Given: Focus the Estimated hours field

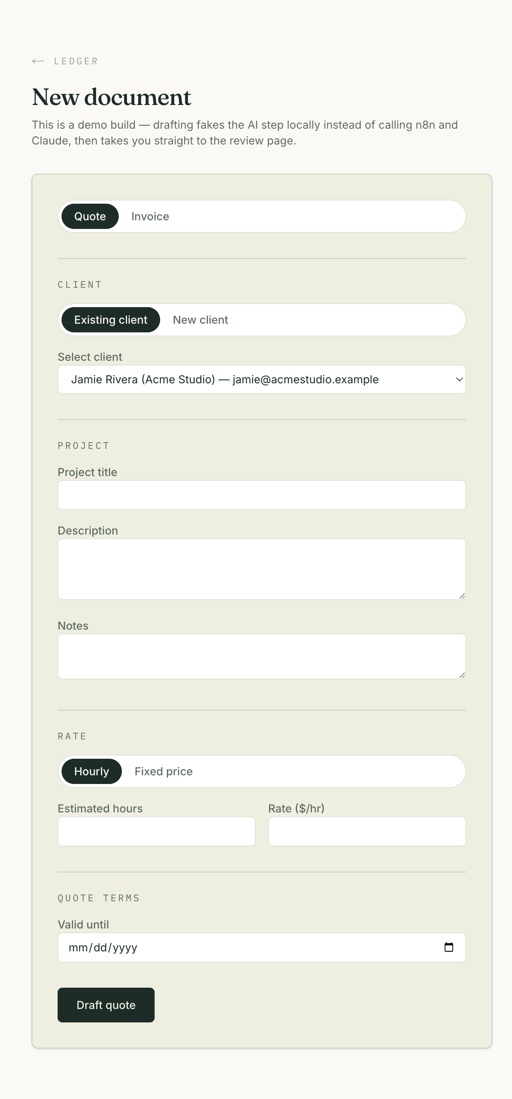Looking at the screenshot, I should point(157,831).
